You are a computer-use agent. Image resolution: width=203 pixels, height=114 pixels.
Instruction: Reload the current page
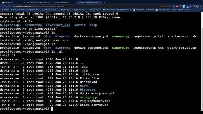(x=9, y=6)
